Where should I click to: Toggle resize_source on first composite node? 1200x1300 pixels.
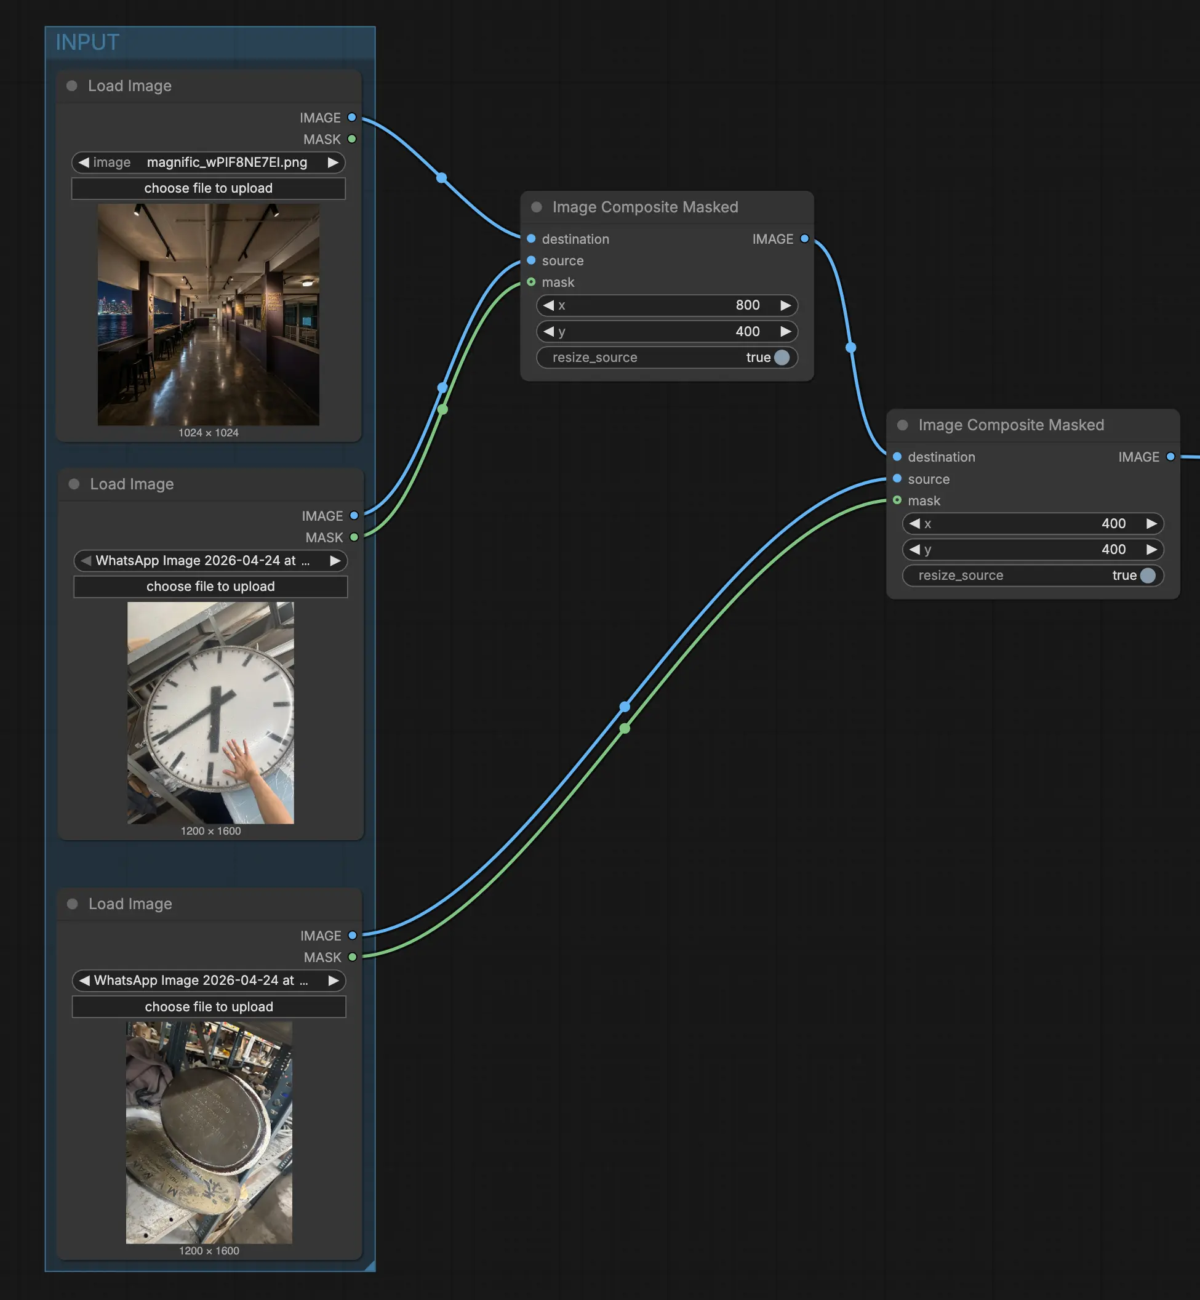tap(667, 357)
